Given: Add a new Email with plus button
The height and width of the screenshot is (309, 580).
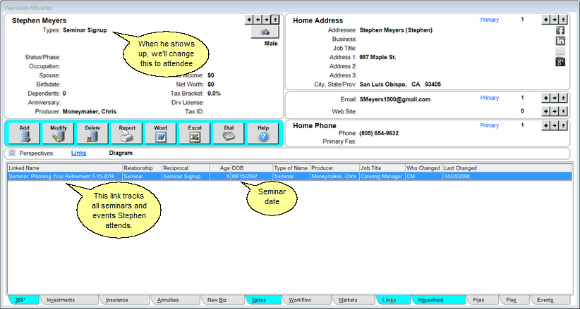Looking at the screenshot, I should 546,98.
